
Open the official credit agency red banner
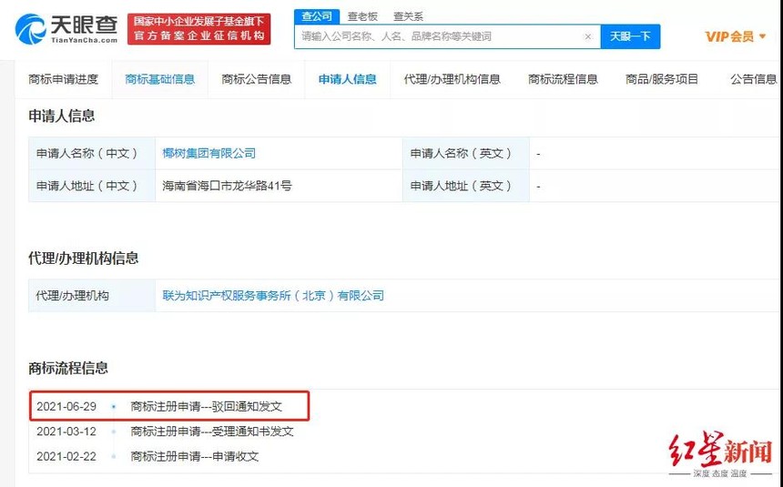(198, 29)
